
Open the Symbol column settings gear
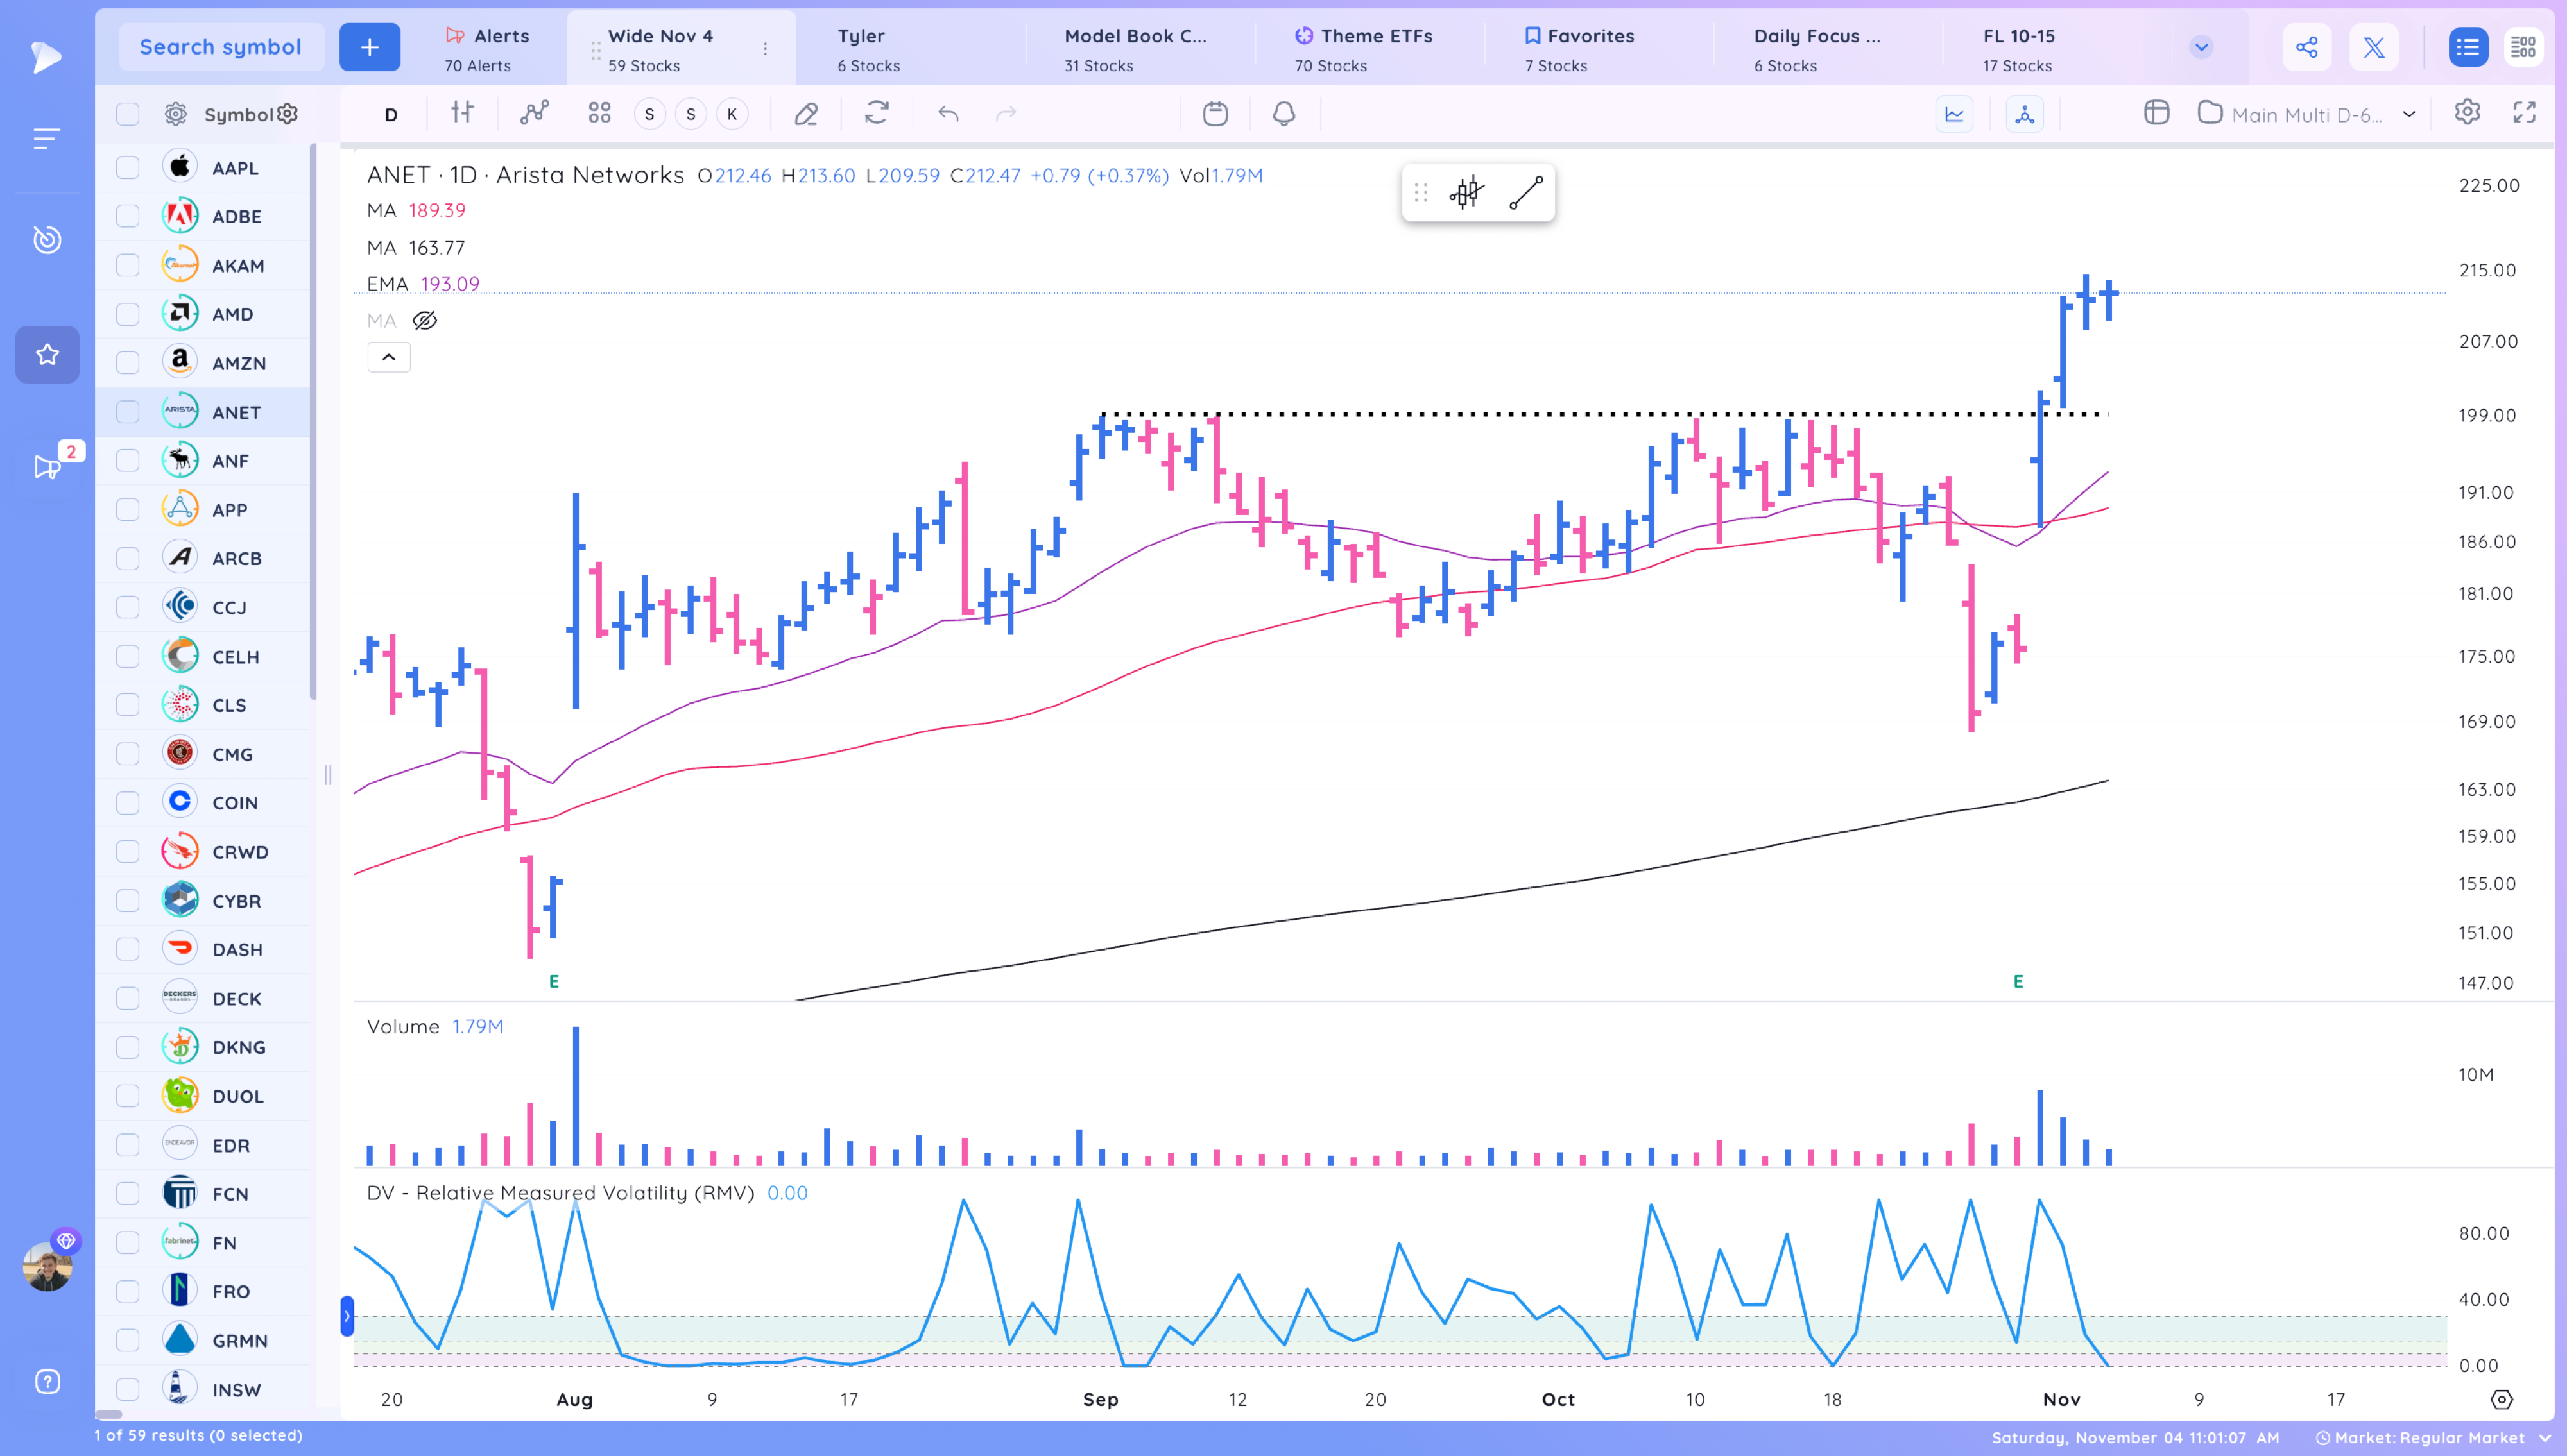click(288, 114)
